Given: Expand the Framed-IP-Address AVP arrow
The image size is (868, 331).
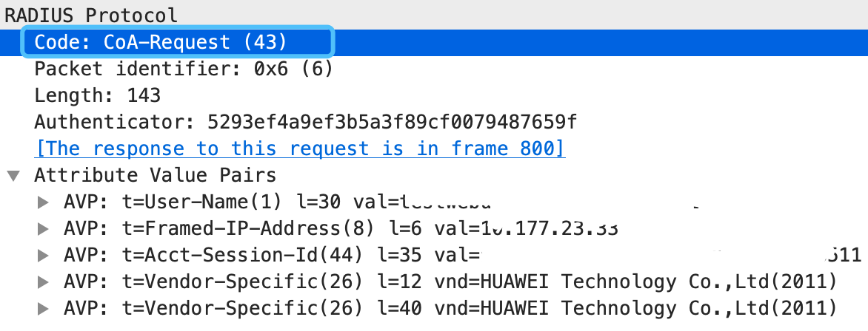Looking at the screenshot, I should (43, 229).
